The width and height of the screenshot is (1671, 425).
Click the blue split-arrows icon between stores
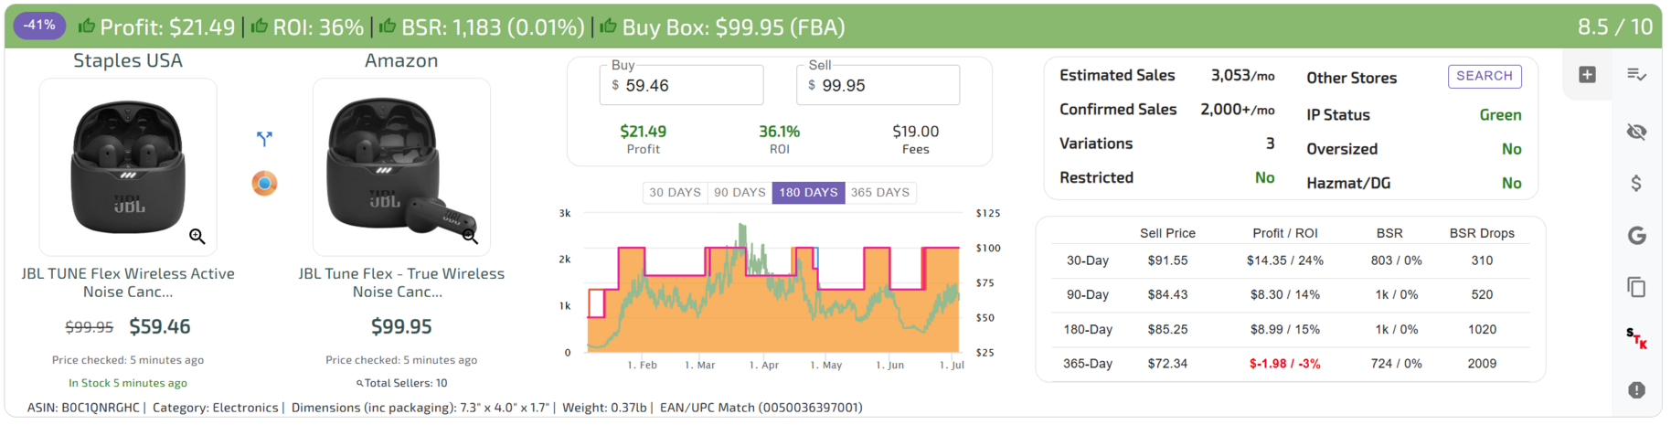(x=264, y=139)
